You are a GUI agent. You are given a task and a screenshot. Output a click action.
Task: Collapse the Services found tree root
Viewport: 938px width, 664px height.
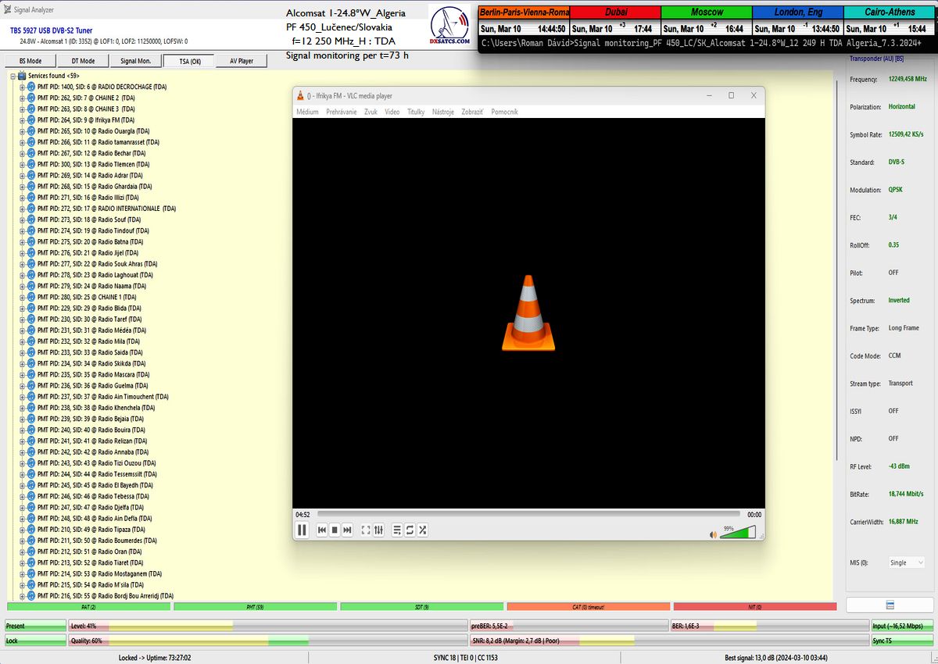(13, 76)
